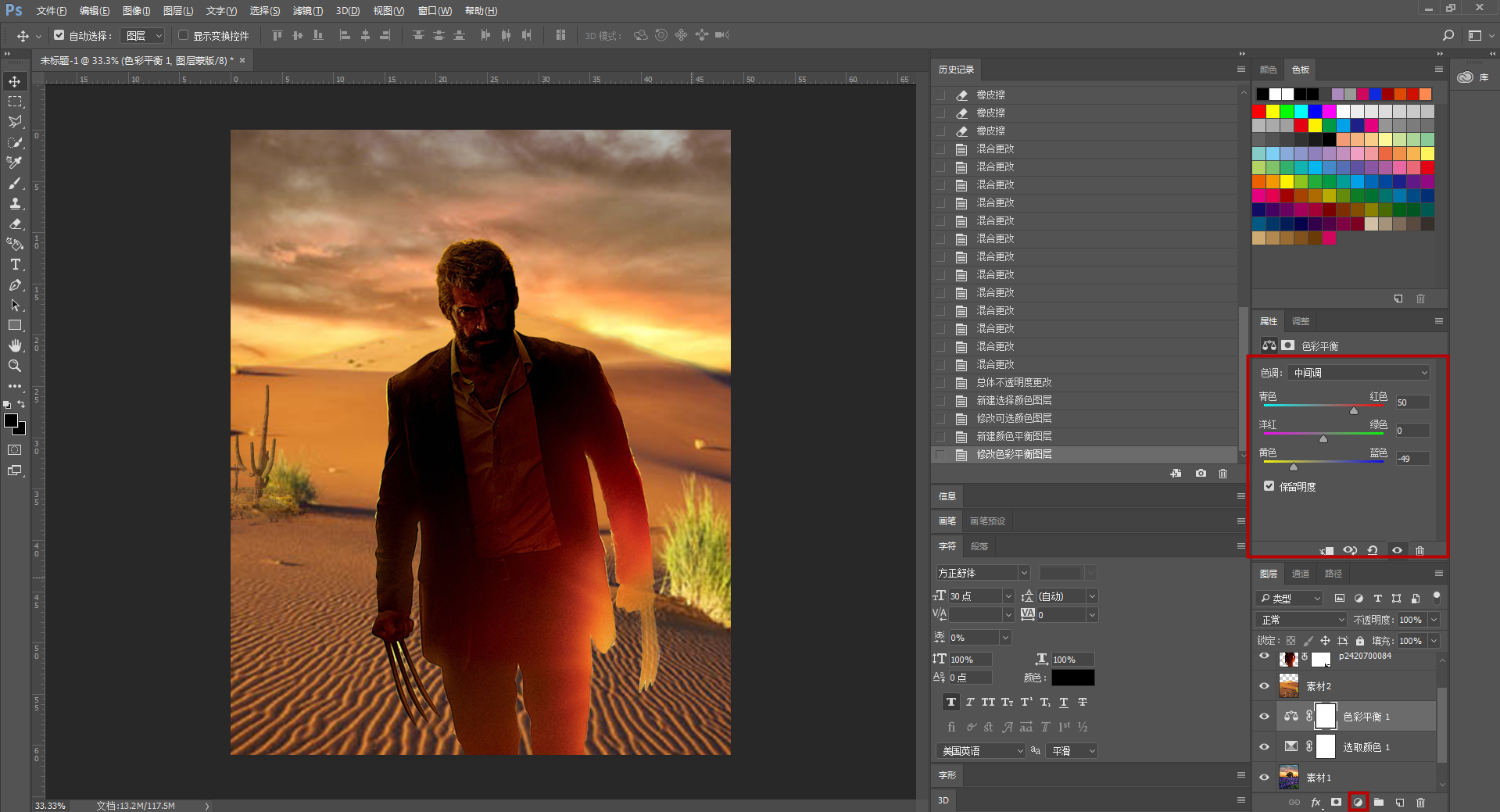The width and height of the screenshot is (1500, 812).
Task: Select the Horizontal Type tool
Action: pyautogui.click(x=15, y=264)
